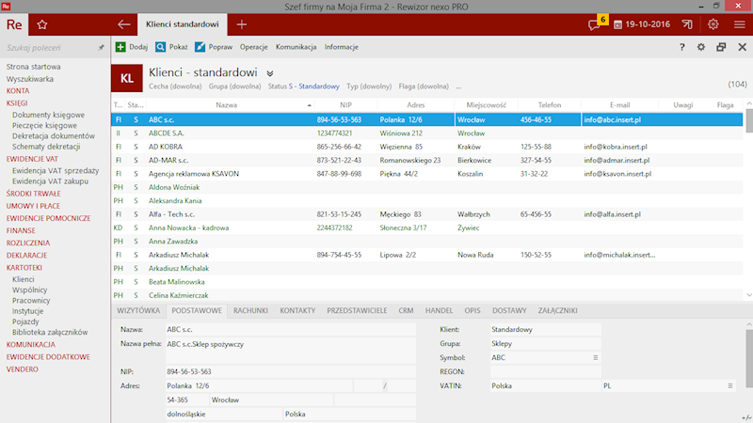Sort by the Miejscowość column header

(486, 105)
